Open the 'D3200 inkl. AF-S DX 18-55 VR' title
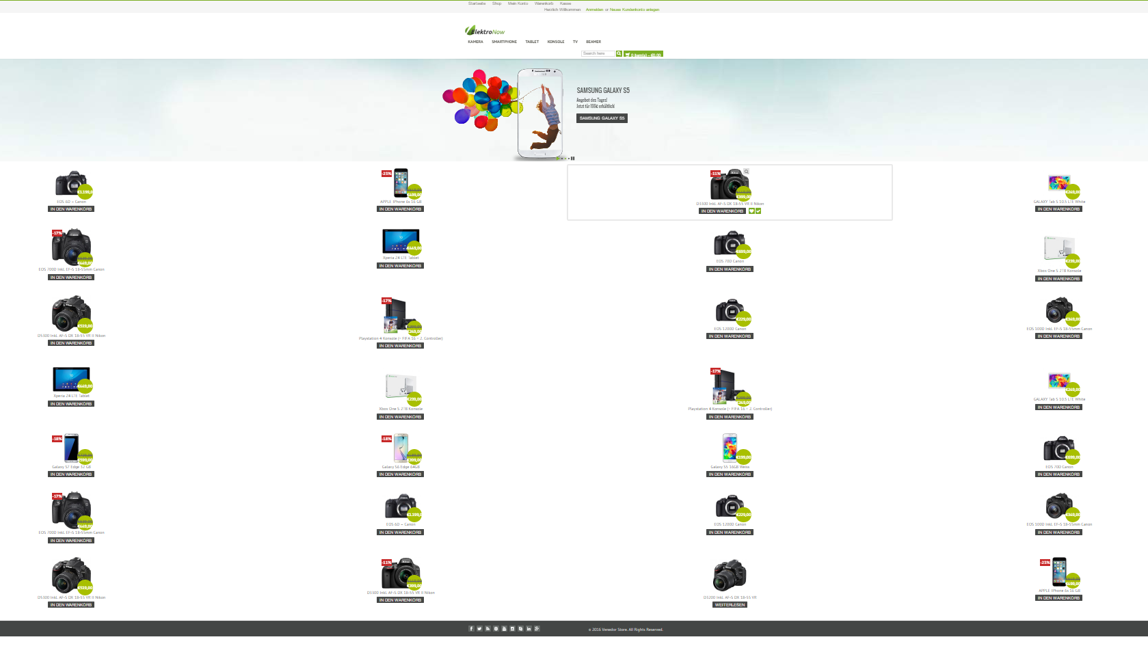 [x=730, y=597]
